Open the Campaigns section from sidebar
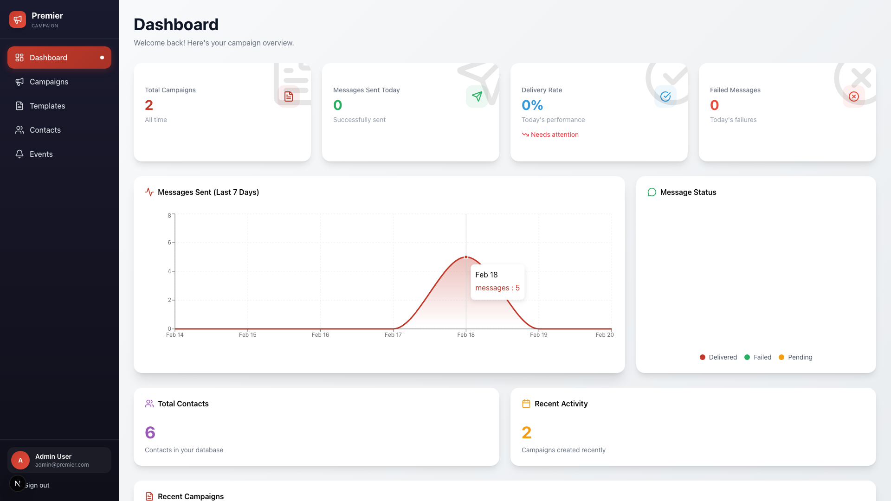Image resolution: width=891 pixels, height=501 pixels. coord(49,82)
